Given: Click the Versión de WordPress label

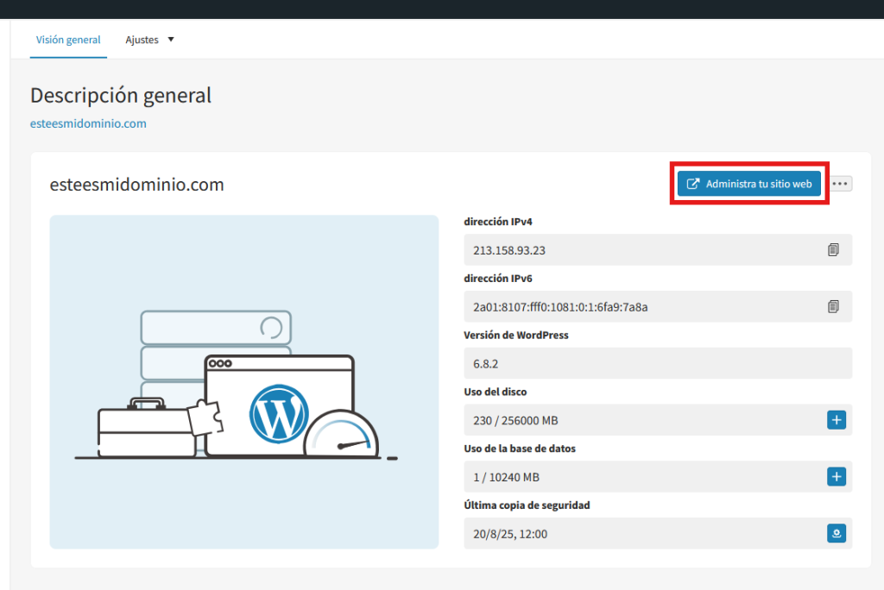Looking at the screenshot, I should click(516, 335).
